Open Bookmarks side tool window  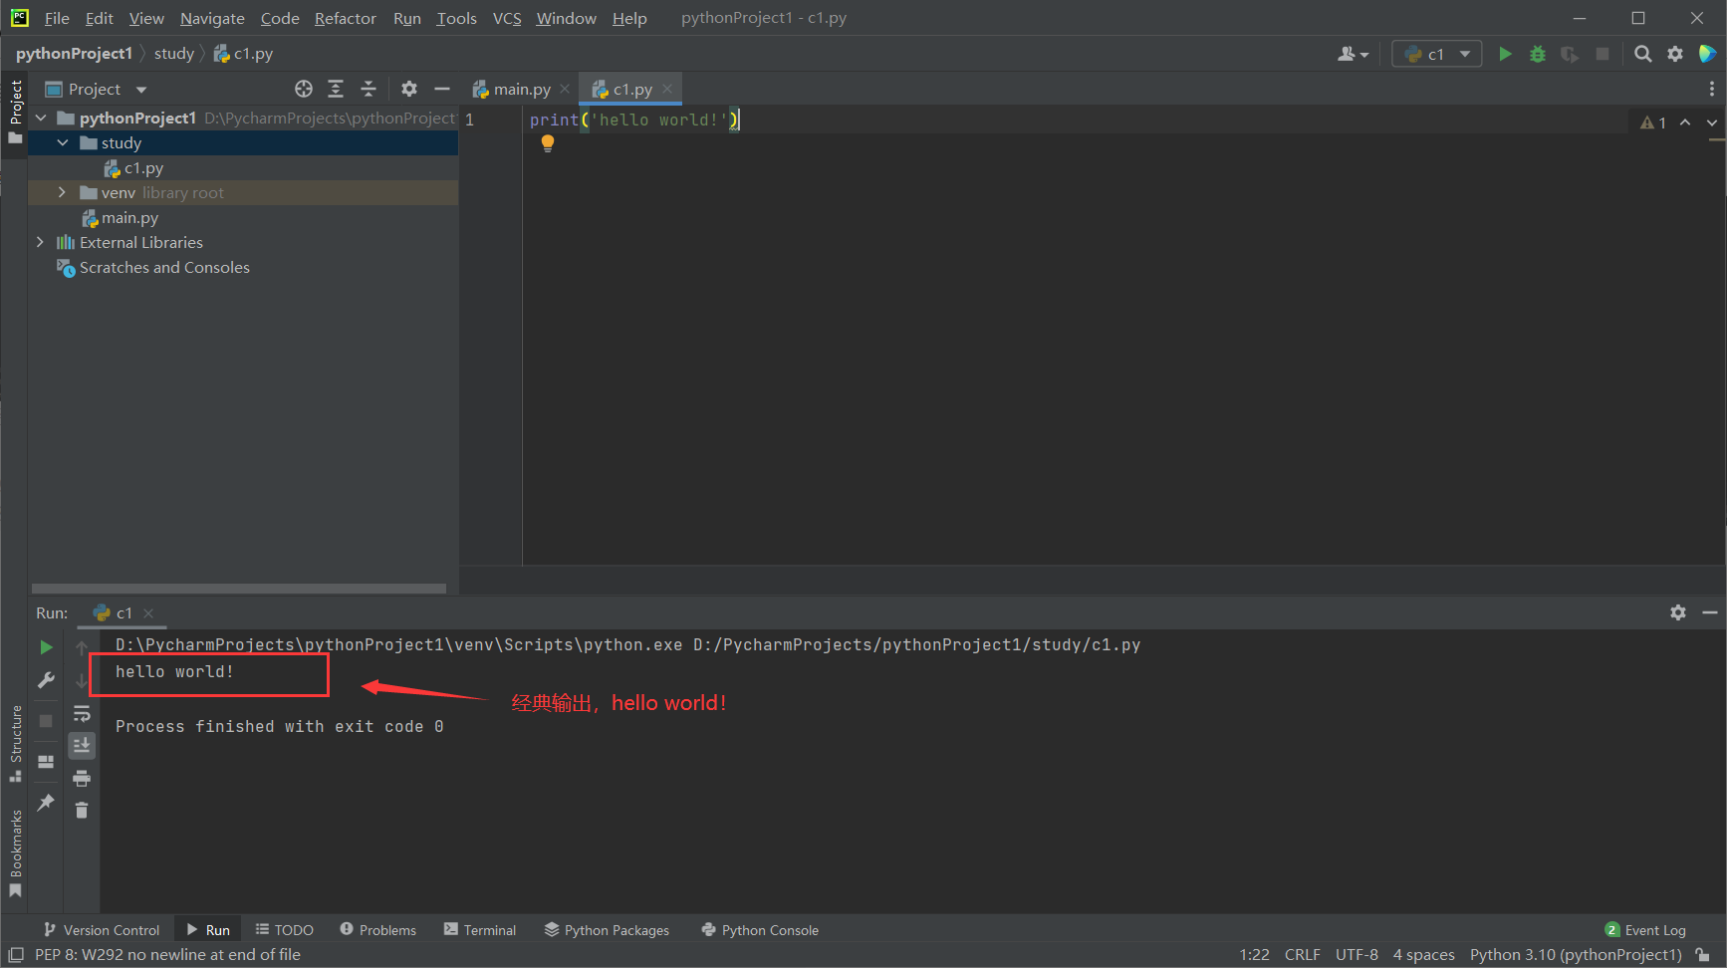click(x=15, y=853)
